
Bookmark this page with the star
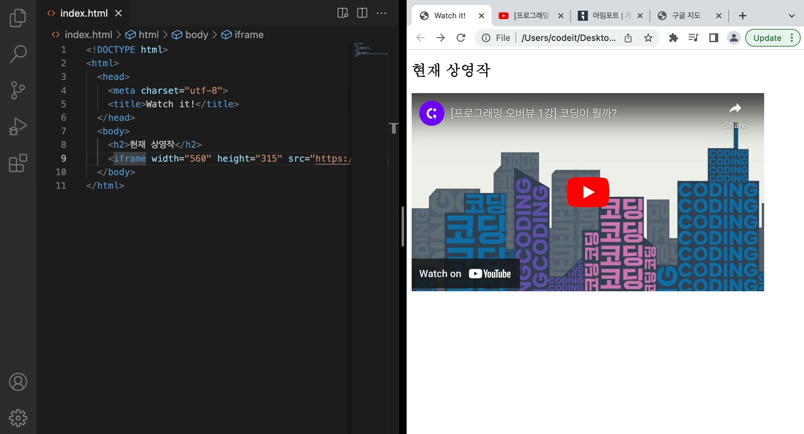(x=648, y=38)
